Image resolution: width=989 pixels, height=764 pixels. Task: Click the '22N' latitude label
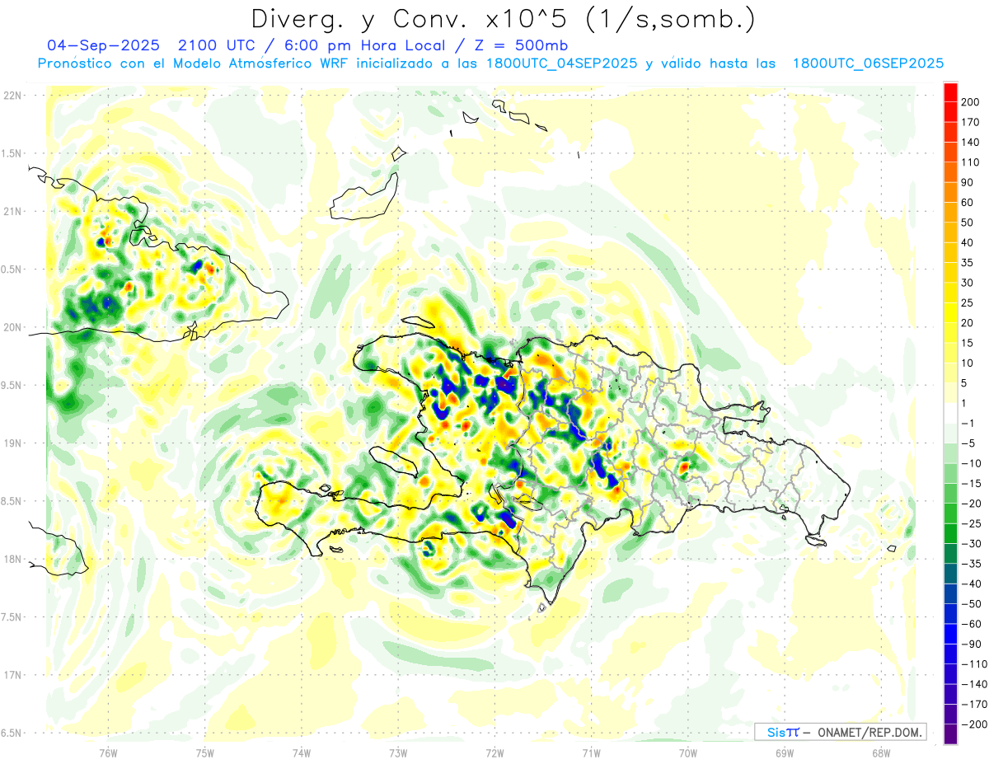coord(12,96)
